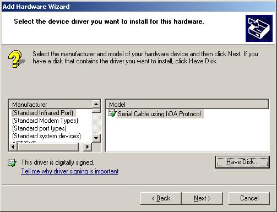Click the Add Hardware Wizard title bar
The width and height of the screenshot is (277, 212).
pos(138,7)
